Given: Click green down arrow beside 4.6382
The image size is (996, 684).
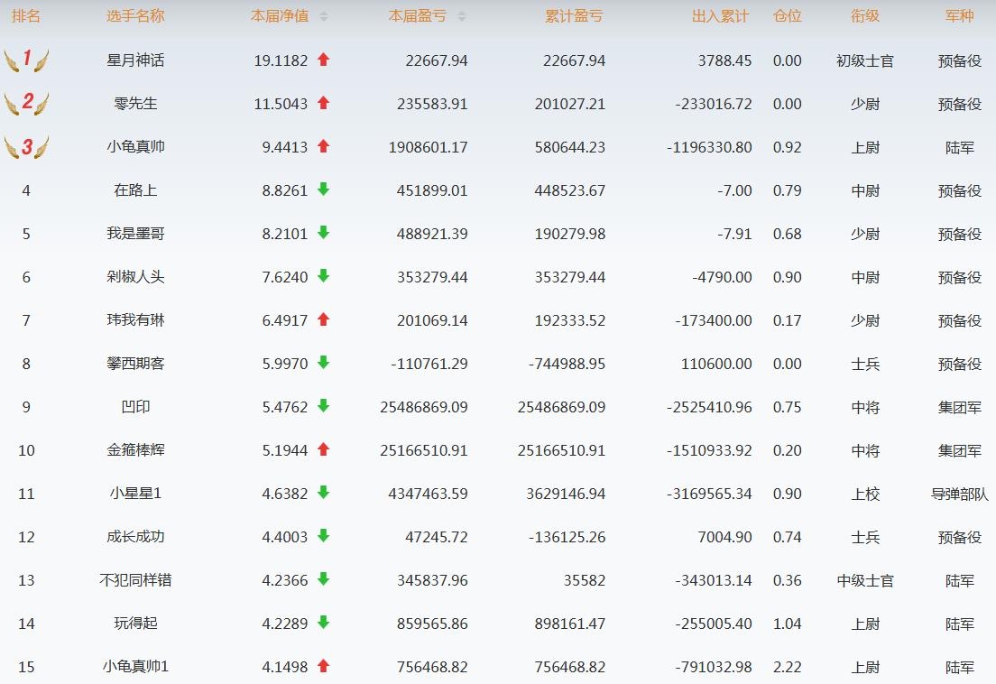Looking at the screenshot, I should click(324, 493).
